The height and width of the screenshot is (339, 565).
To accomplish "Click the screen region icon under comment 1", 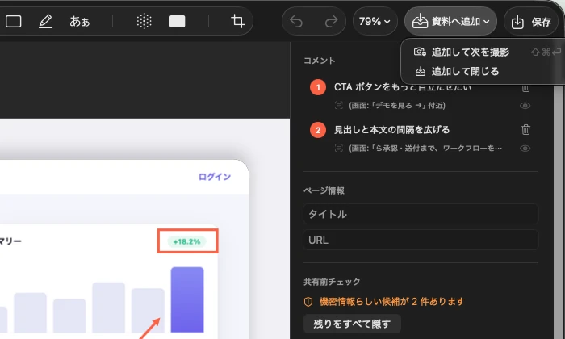I will (339, 105).
